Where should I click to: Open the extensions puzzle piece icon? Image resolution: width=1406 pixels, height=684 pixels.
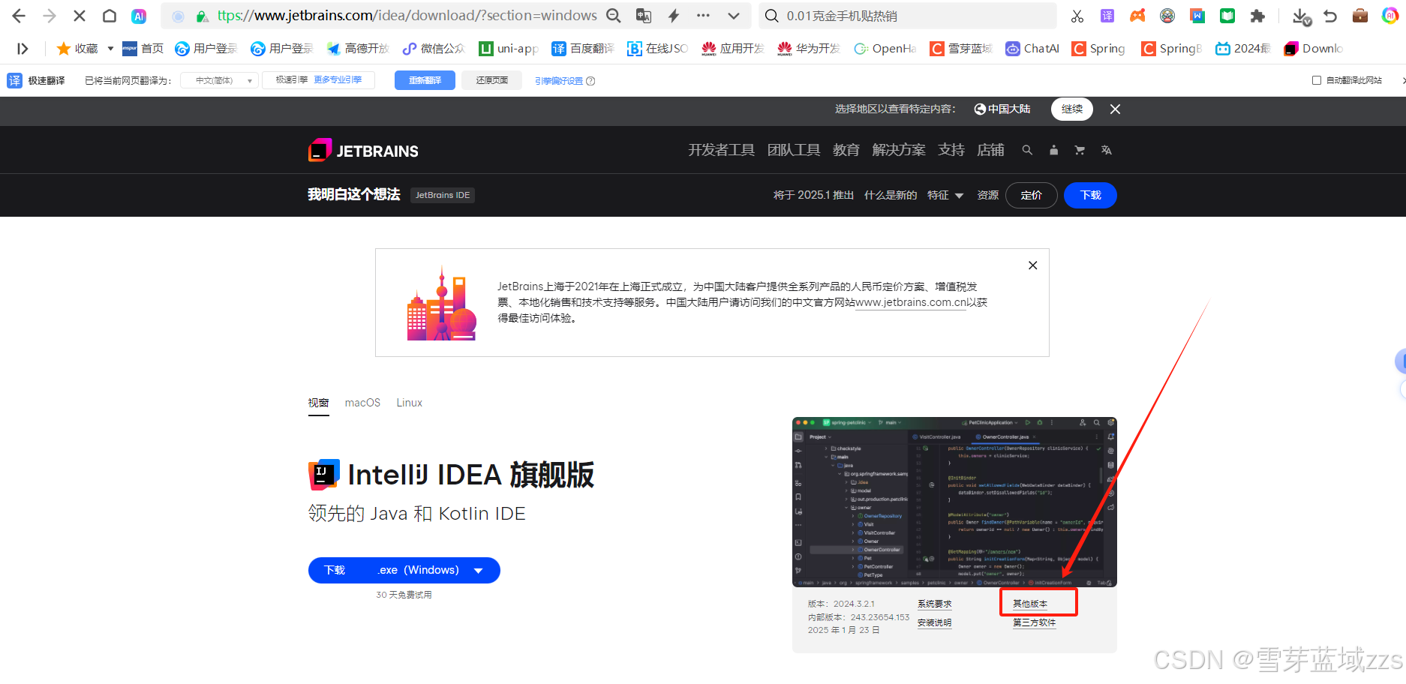point(1257,16)
